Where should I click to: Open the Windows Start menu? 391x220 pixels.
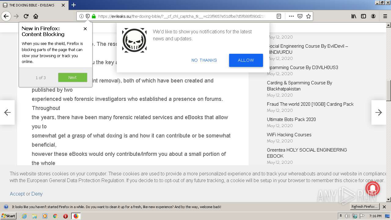point(8,216)
